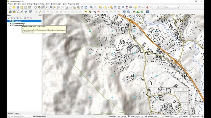Click the Rotation spin box

point(175,116)
